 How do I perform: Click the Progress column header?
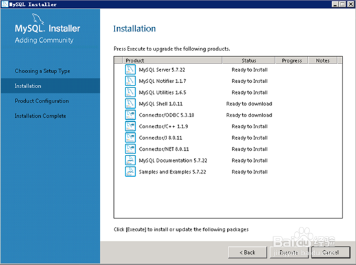coord(291,60)
